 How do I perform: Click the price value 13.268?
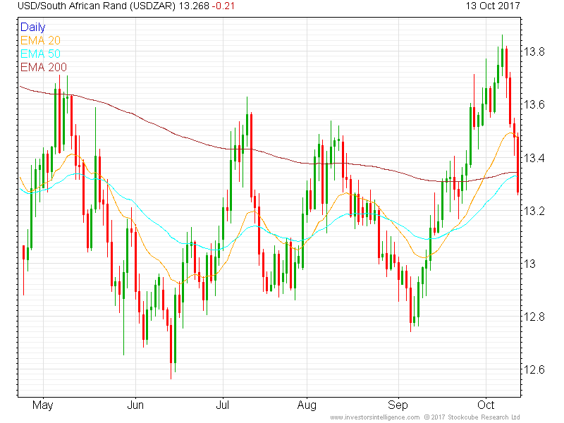194,6
